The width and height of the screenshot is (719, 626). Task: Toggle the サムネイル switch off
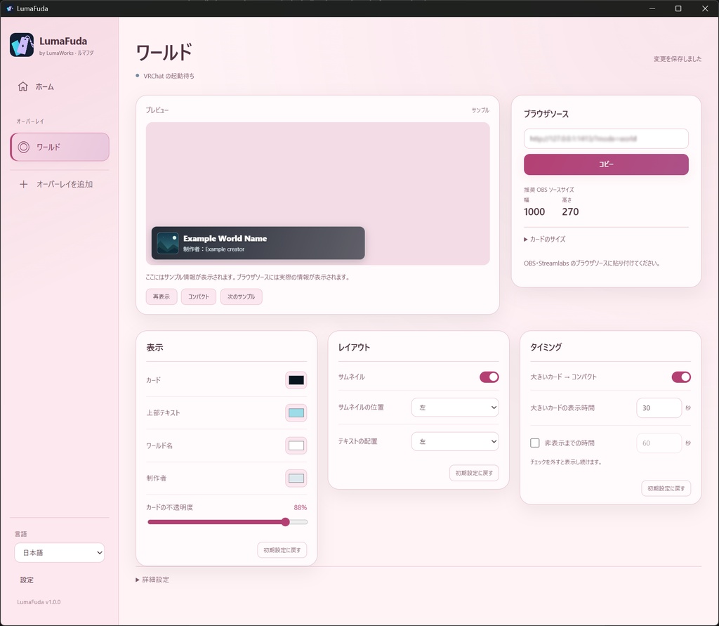pyautogui.click(x=489, y=377)
